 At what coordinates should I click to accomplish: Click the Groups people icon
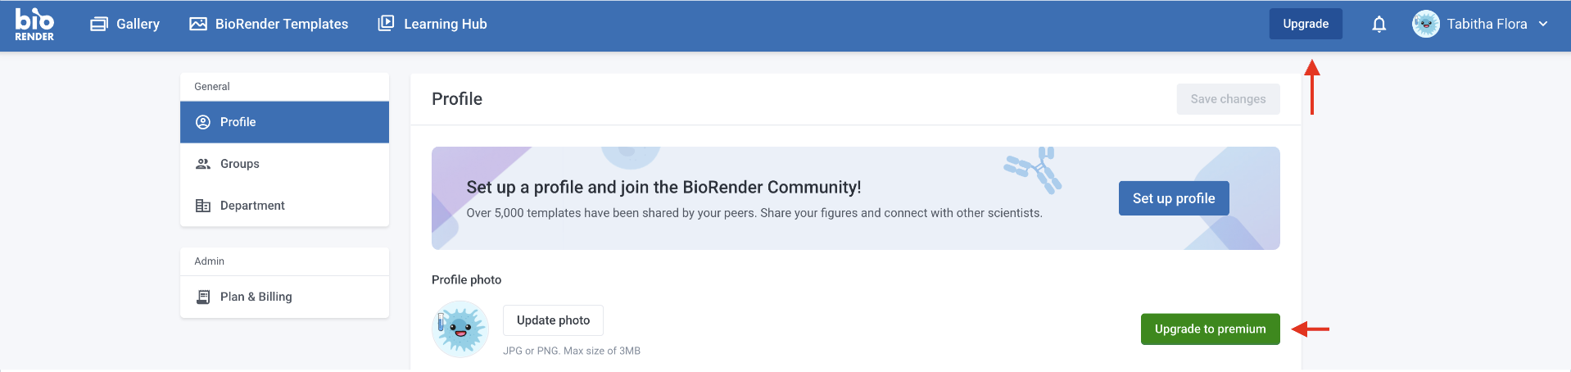click(x=203, y=164)
